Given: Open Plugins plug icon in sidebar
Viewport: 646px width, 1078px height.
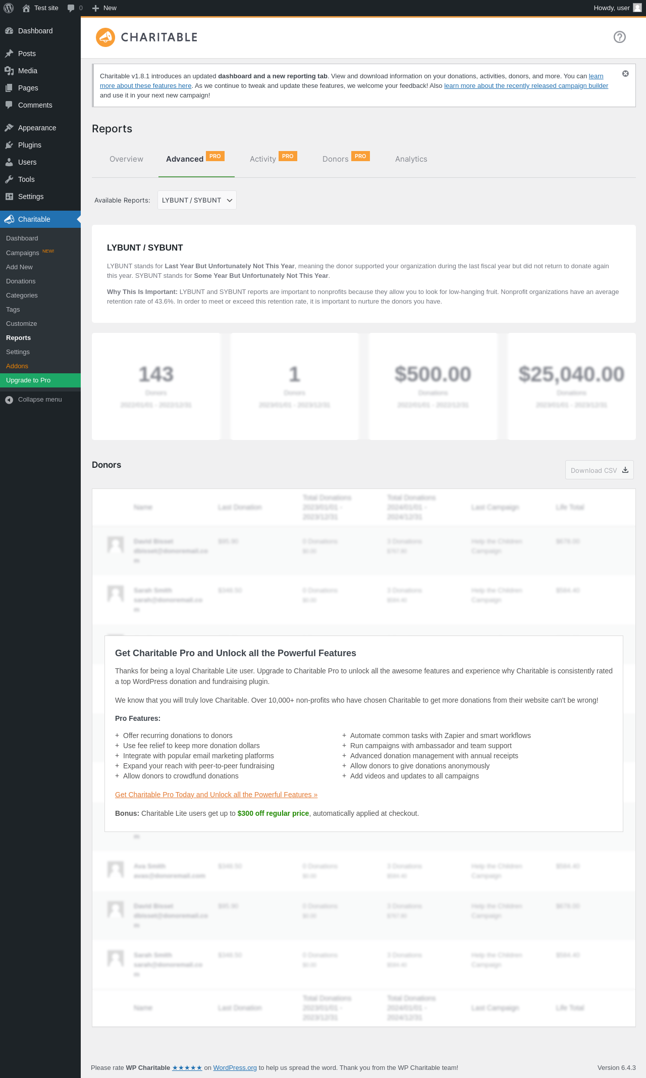Looking at the screenshot, I should tap(9, 145).
